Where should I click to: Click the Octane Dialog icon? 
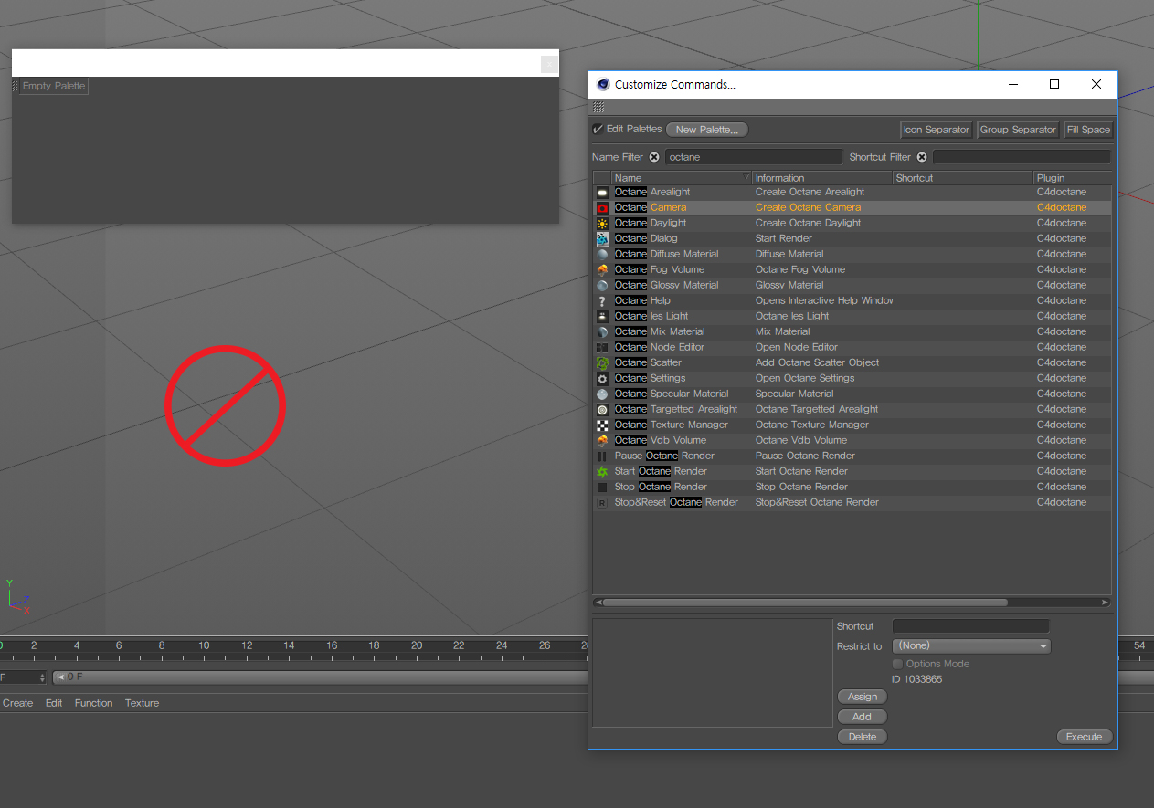point(602,239)
